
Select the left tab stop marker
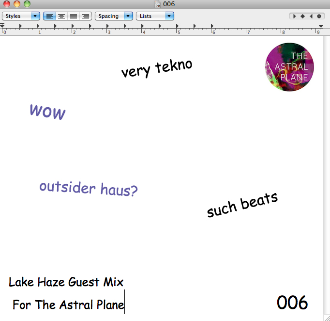pyautogui.click(x=295, y=16)
